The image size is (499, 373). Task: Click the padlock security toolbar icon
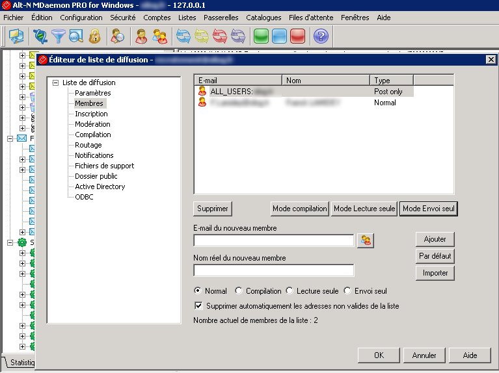pos(94,36)
